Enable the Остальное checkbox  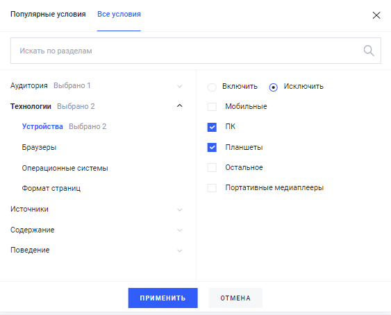click(x=212, y=167)
